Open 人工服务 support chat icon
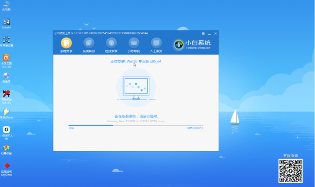 point(156,43)
